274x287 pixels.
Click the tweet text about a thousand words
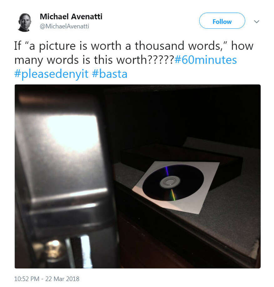click(x=134, y=53)
